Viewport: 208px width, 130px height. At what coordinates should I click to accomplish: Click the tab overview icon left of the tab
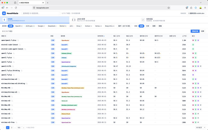tap(15, 3)
